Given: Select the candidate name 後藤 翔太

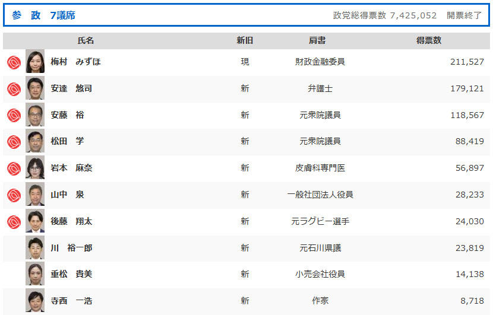Looking at the screenshot, I should pyautogui.click(x=71, y=221).
